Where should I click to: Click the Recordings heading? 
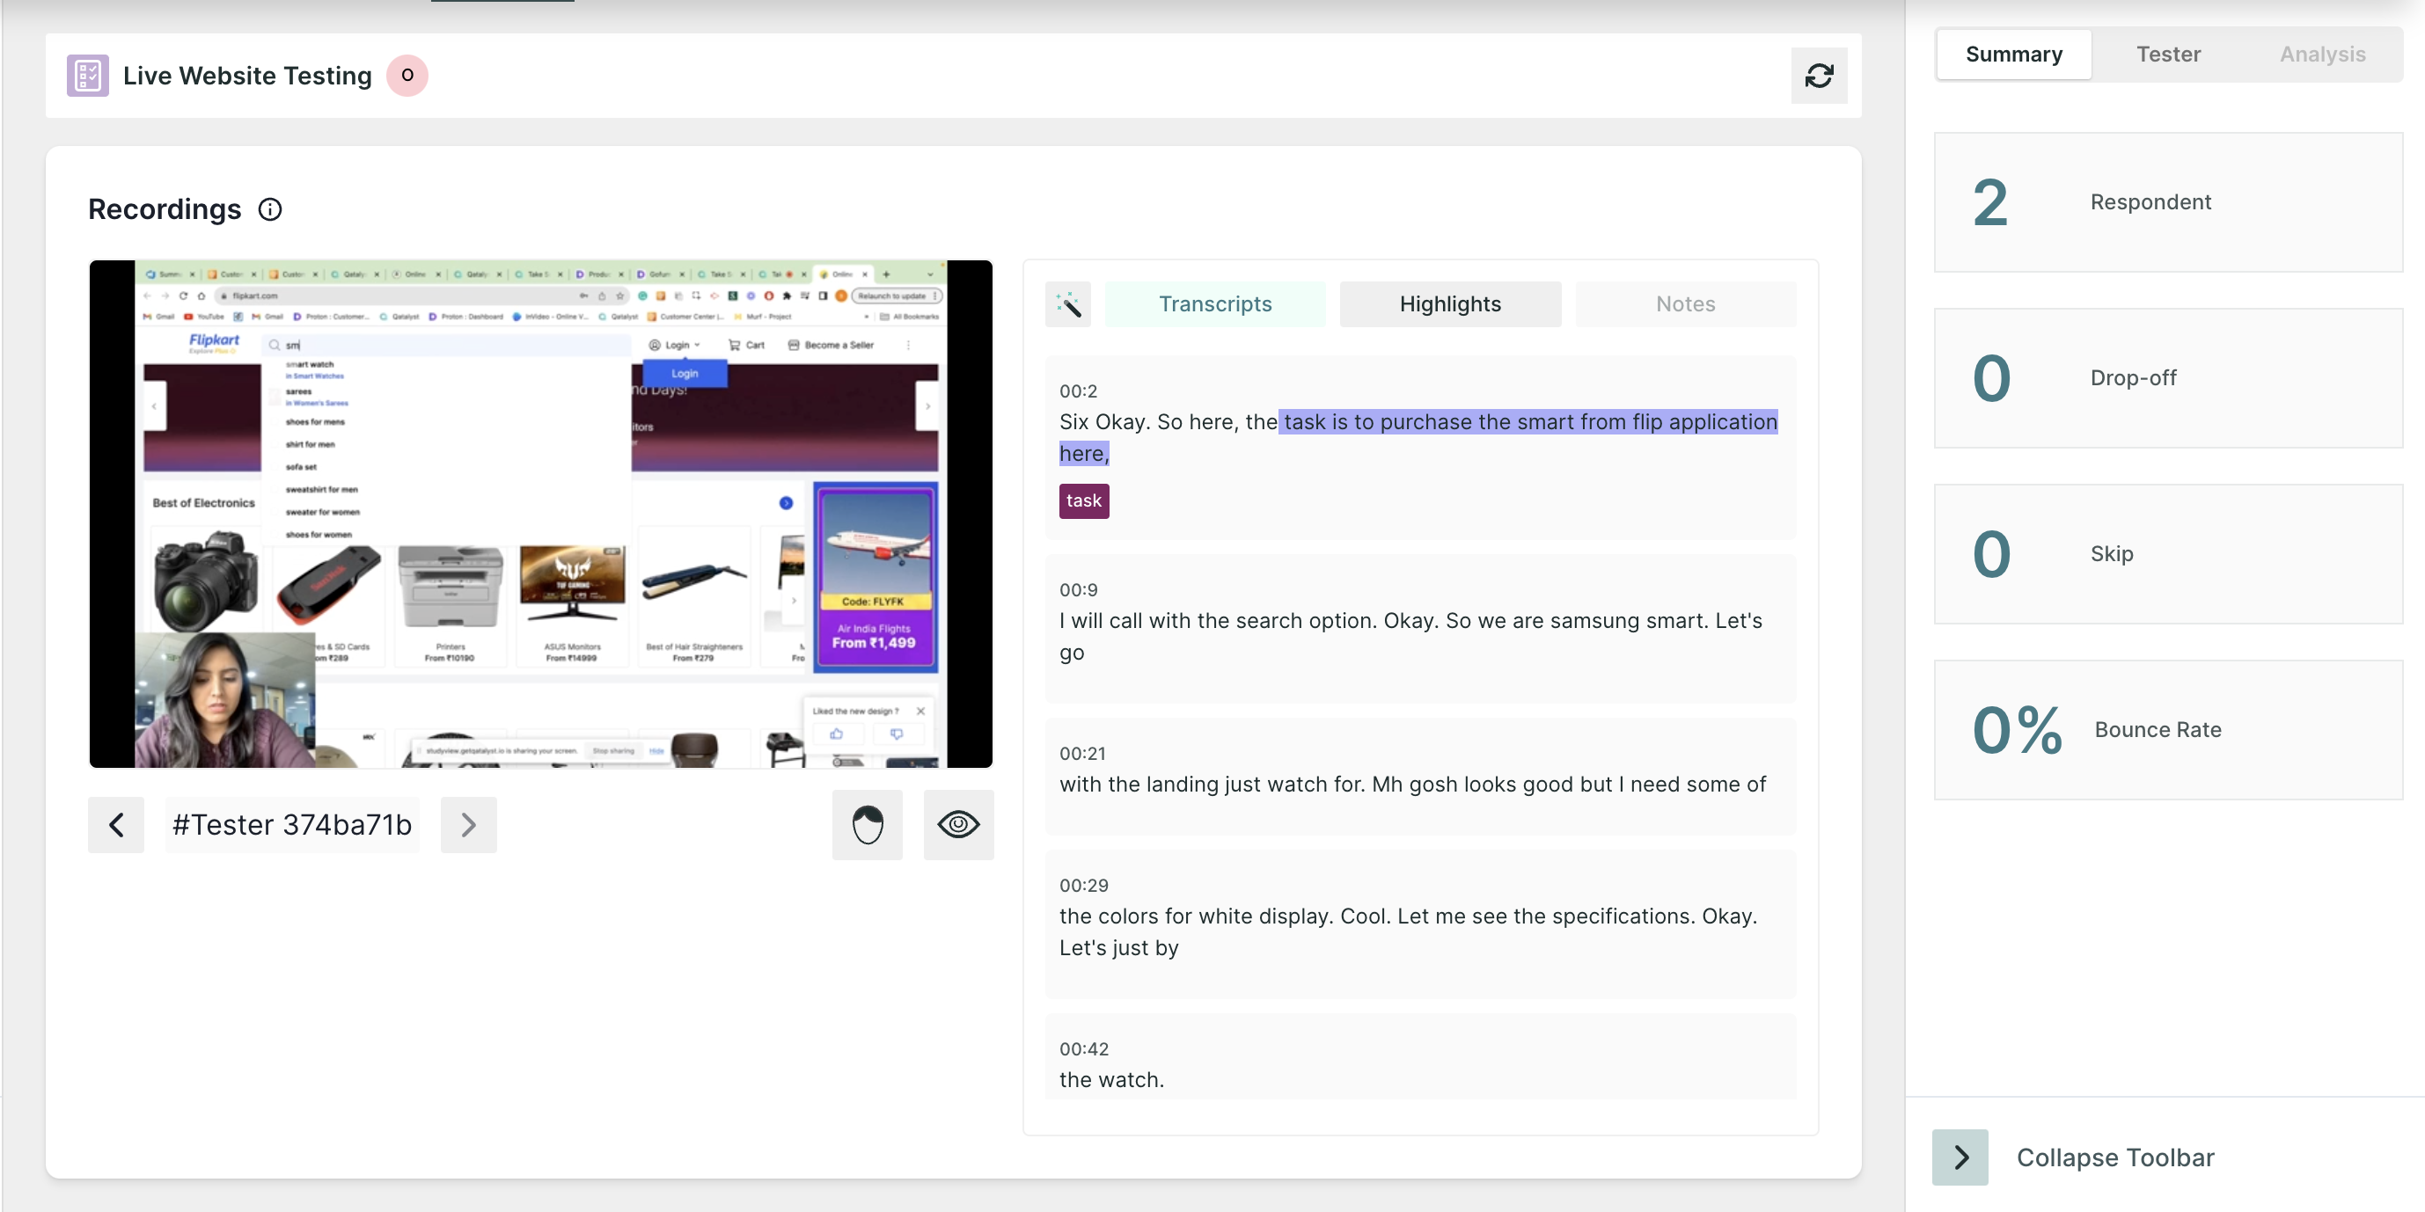point(165,209)
